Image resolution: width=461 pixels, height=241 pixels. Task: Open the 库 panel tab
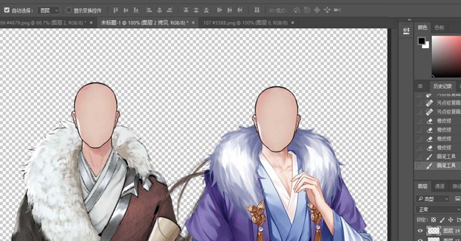pos(420,86)
